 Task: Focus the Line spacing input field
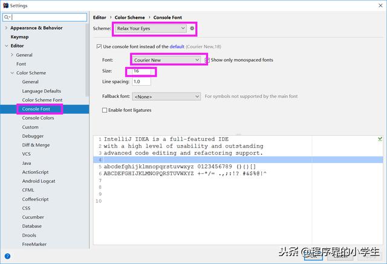pos(141,82)
